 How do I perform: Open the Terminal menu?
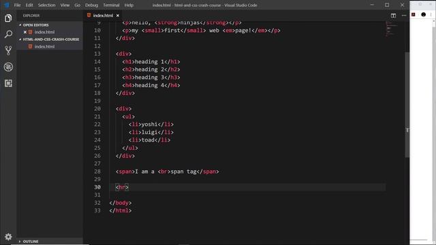point(111,5)
